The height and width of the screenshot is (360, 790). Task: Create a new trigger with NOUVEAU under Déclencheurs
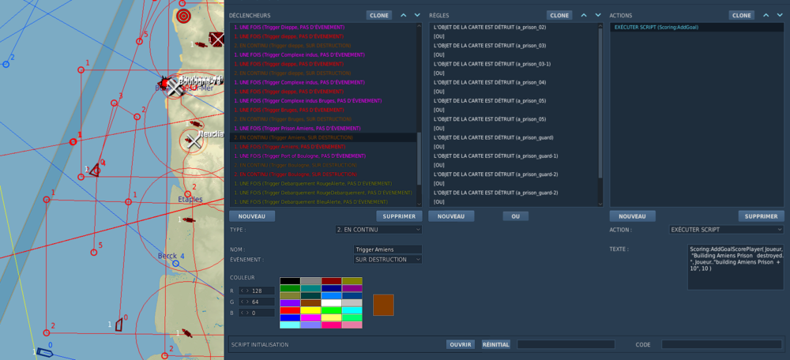(253, 216)
